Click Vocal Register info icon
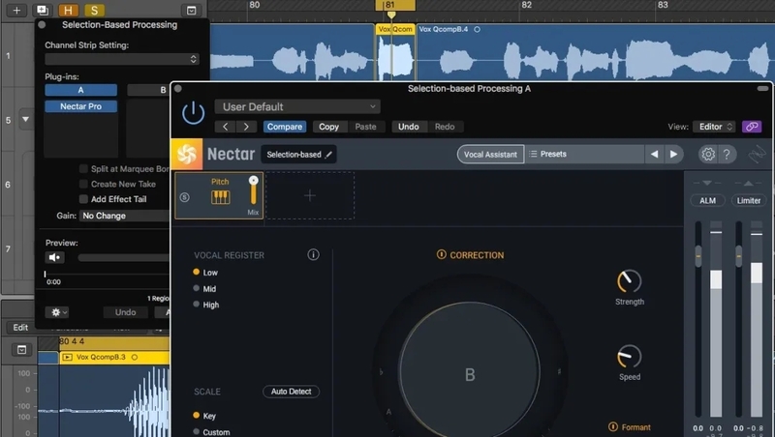 (x=313, y=254)
